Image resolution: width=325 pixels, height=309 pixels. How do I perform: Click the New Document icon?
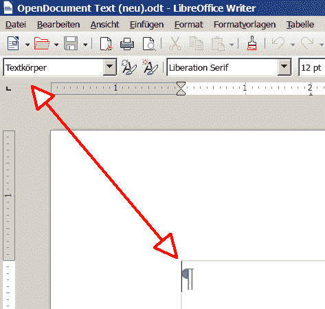13,43
